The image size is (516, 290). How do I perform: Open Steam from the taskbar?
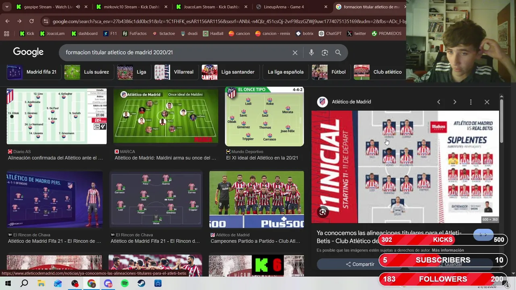141,284
